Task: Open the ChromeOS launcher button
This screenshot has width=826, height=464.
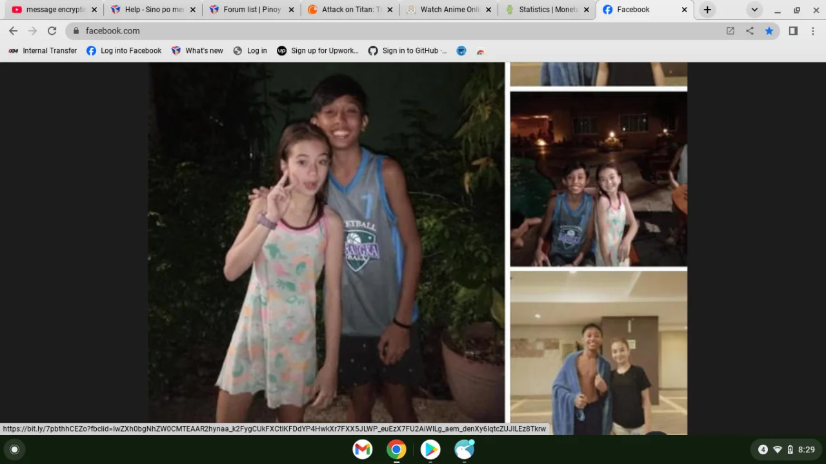Action: (x=14, y=450)
